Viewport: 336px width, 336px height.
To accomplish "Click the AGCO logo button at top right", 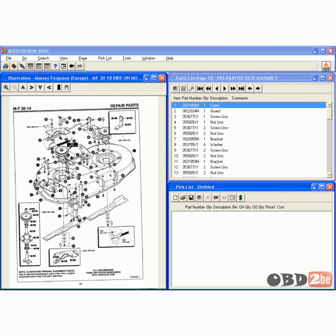I will pos(326,66).
